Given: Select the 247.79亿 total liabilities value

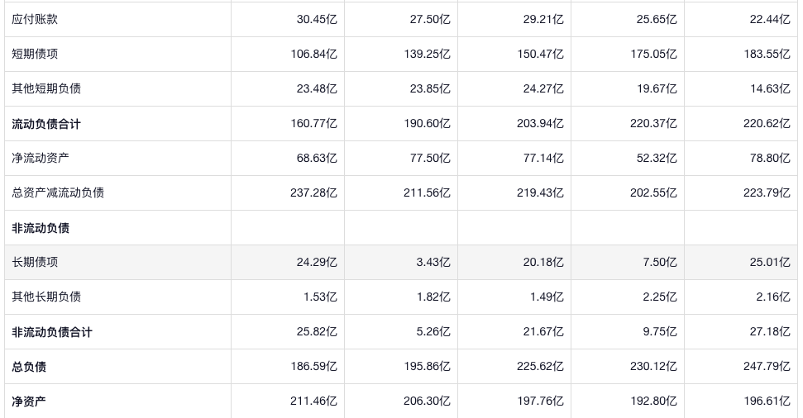Looking at the screenshot, I should click(767, 367).
